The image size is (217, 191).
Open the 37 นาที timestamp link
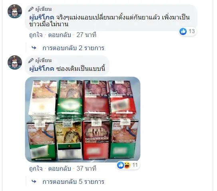coord(86,169)
